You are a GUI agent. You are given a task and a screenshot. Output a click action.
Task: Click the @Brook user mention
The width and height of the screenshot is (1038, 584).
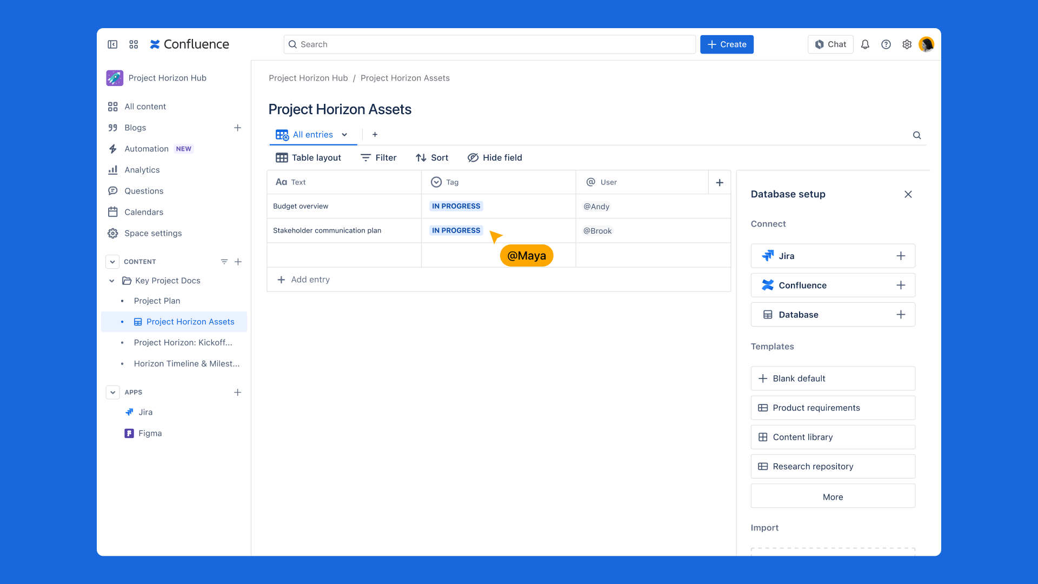[x=597, y=231]
